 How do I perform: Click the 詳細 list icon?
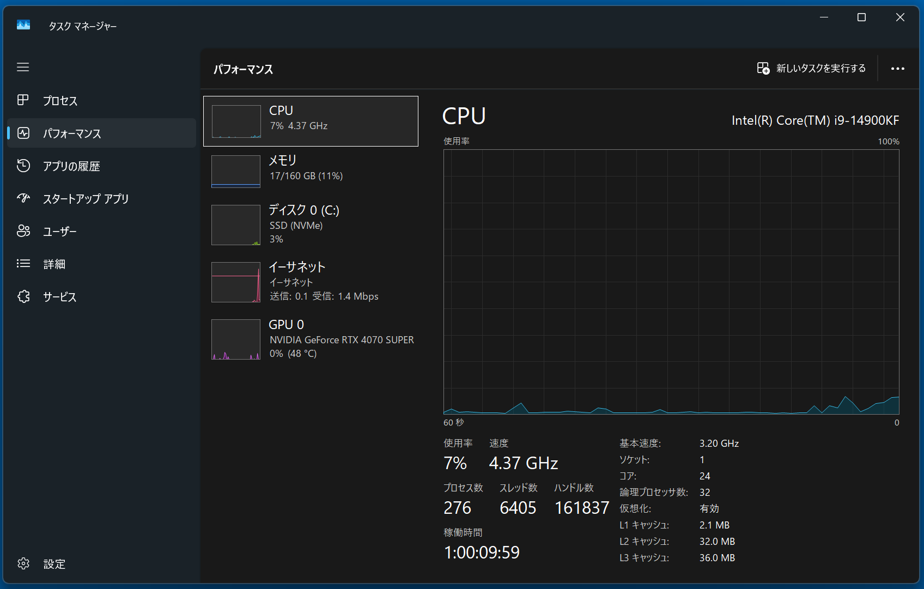(23, 264)
